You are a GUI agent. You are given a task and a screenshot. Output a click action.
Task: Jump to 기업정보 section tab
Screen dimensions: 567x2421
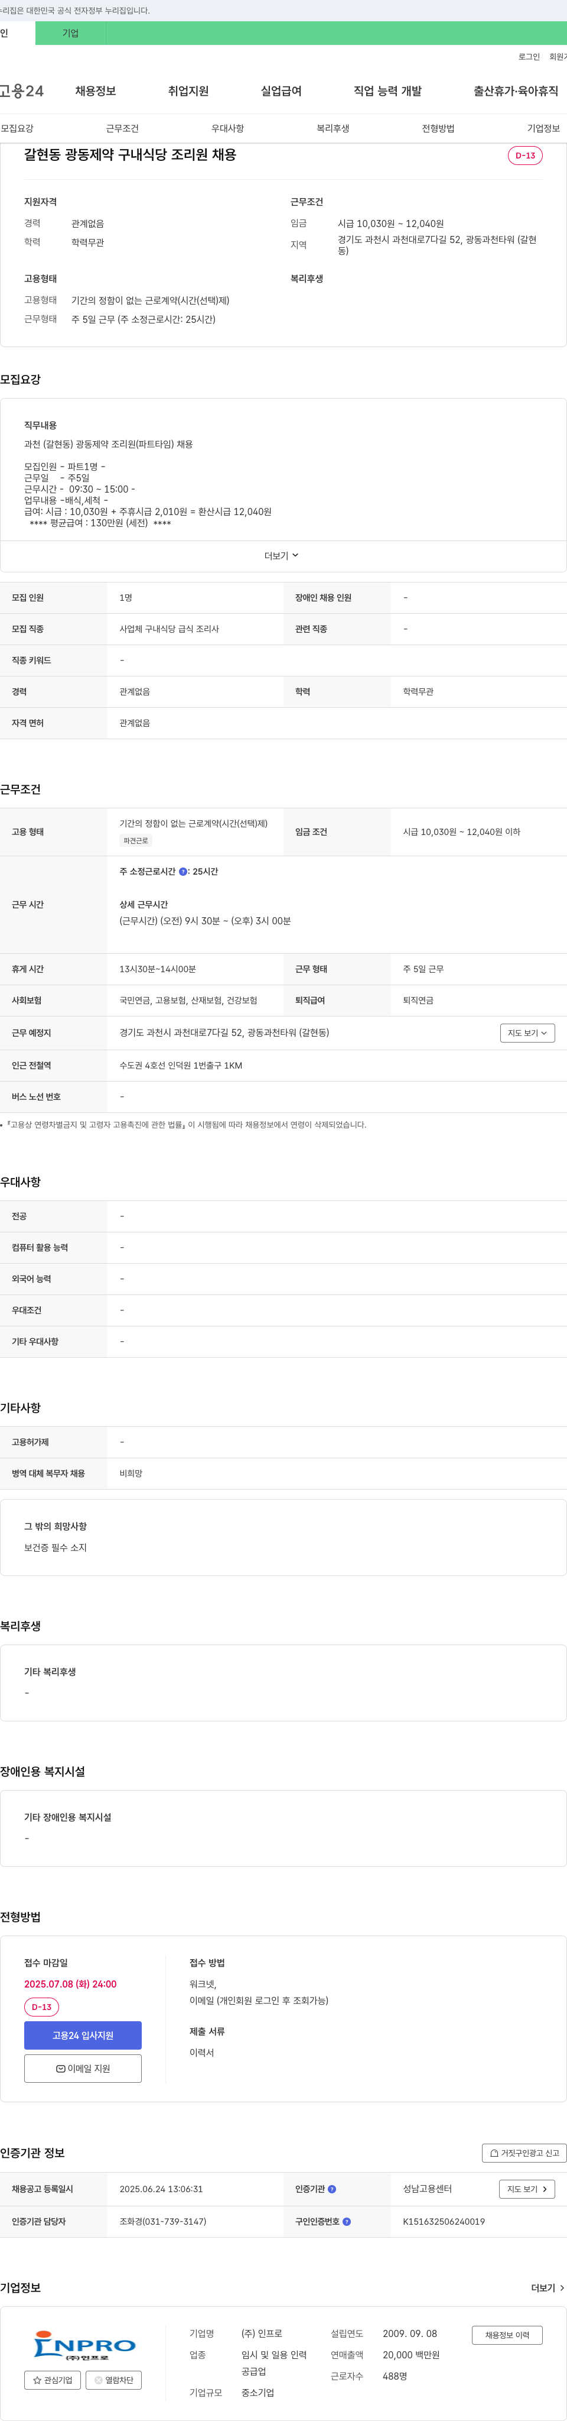543,129
